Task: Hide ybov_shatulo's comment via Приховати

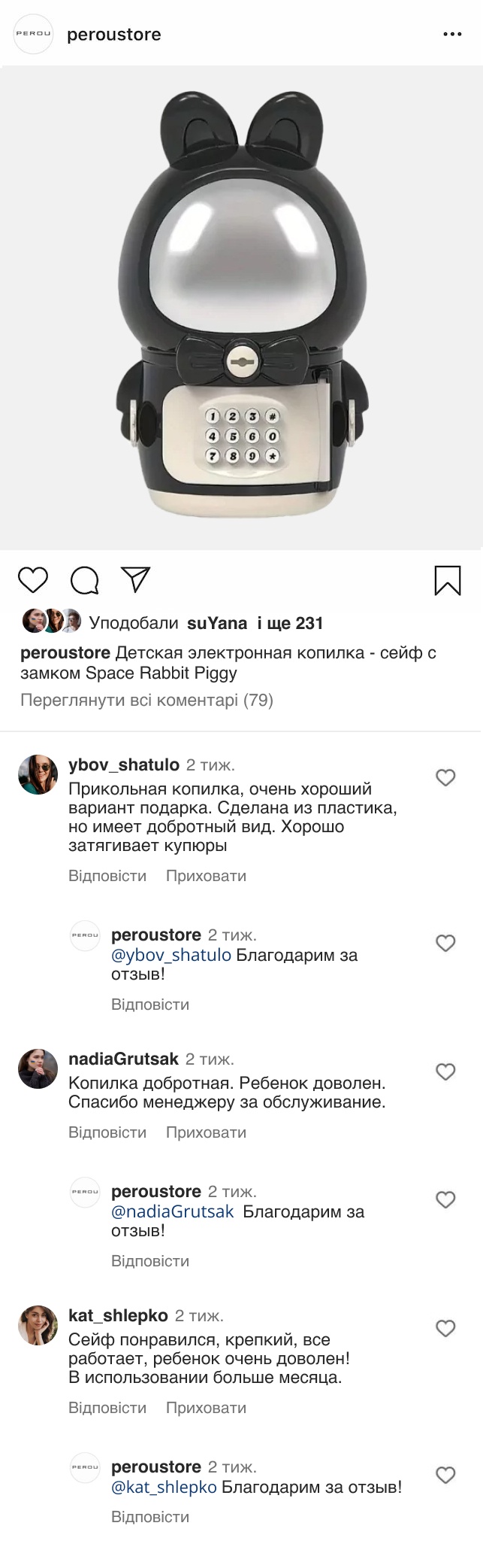Action: click(x=206, y=876)
